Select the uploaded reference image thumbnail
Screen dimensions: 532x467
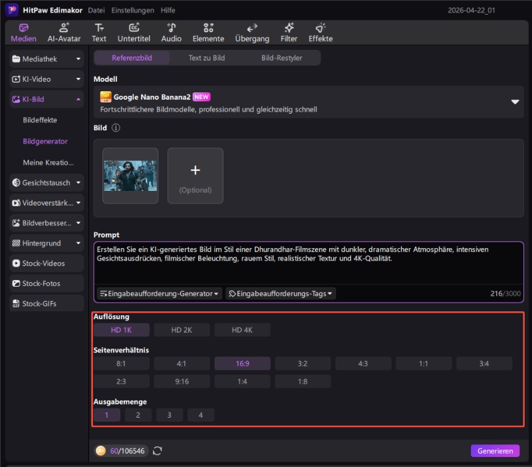click(130, 176)
